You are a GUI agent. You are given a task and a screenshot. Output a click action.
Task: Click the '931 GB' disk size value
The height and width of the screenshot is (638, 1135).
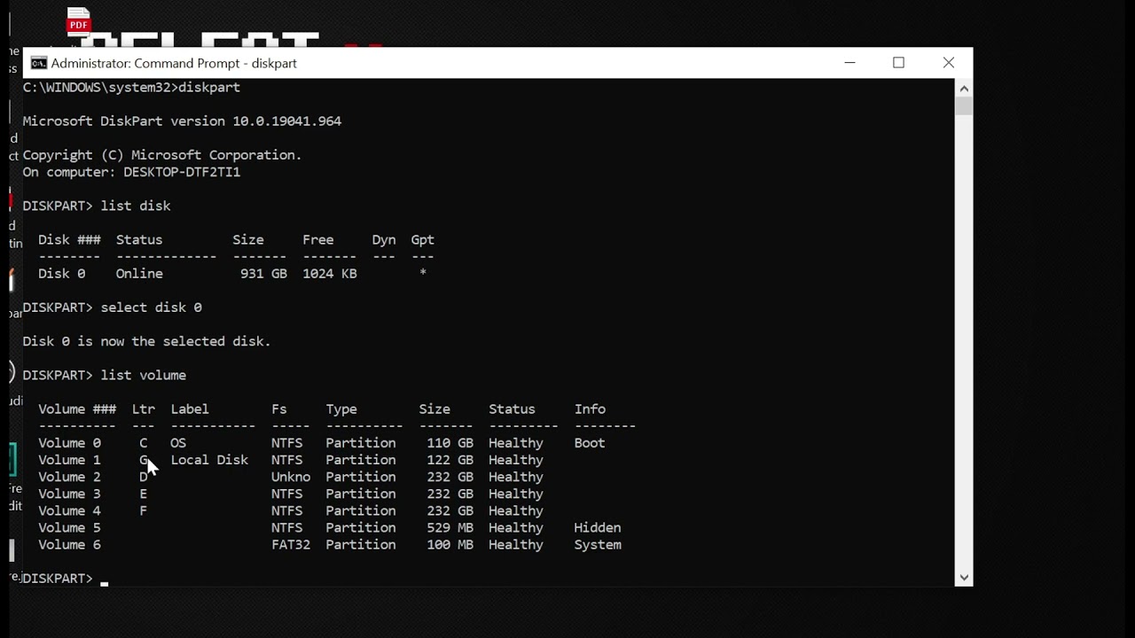263,274
